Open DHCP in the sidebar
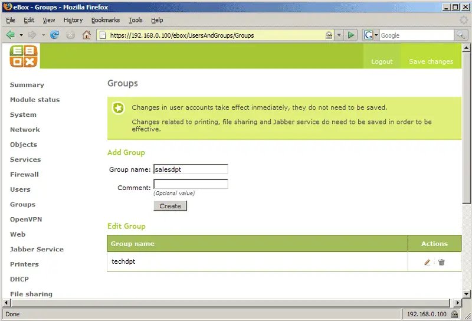The width and height of the screenshot is (472, 321). pyautogui.click(x=19, y=279)
